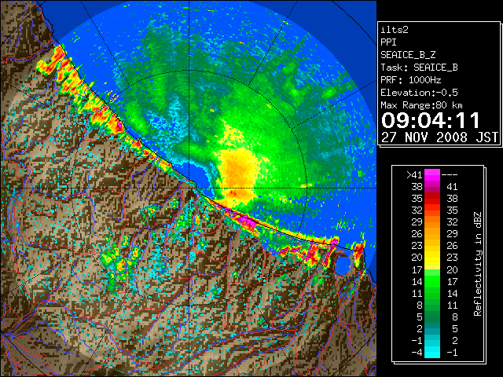Click the "PRF: 1000Hz" entry
The height and width of the screenshot is (377, 503).
411,80
